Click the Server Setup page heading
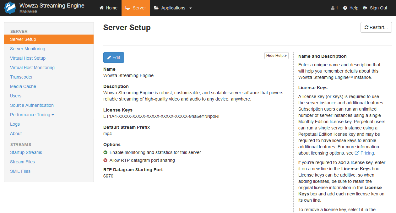Screen dimensions: 396x213 tap(127, 27)
